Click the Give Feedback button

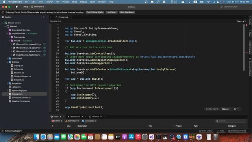coord(127,12)
